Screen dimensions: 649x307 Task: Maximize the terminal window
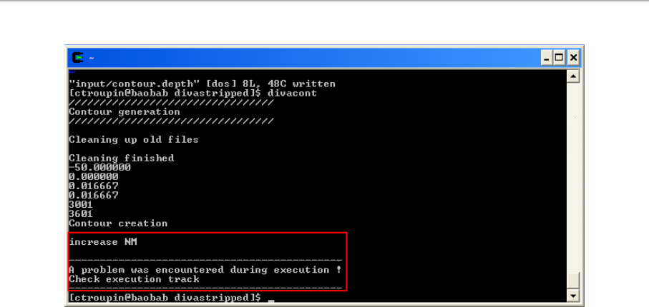(559, 58)
